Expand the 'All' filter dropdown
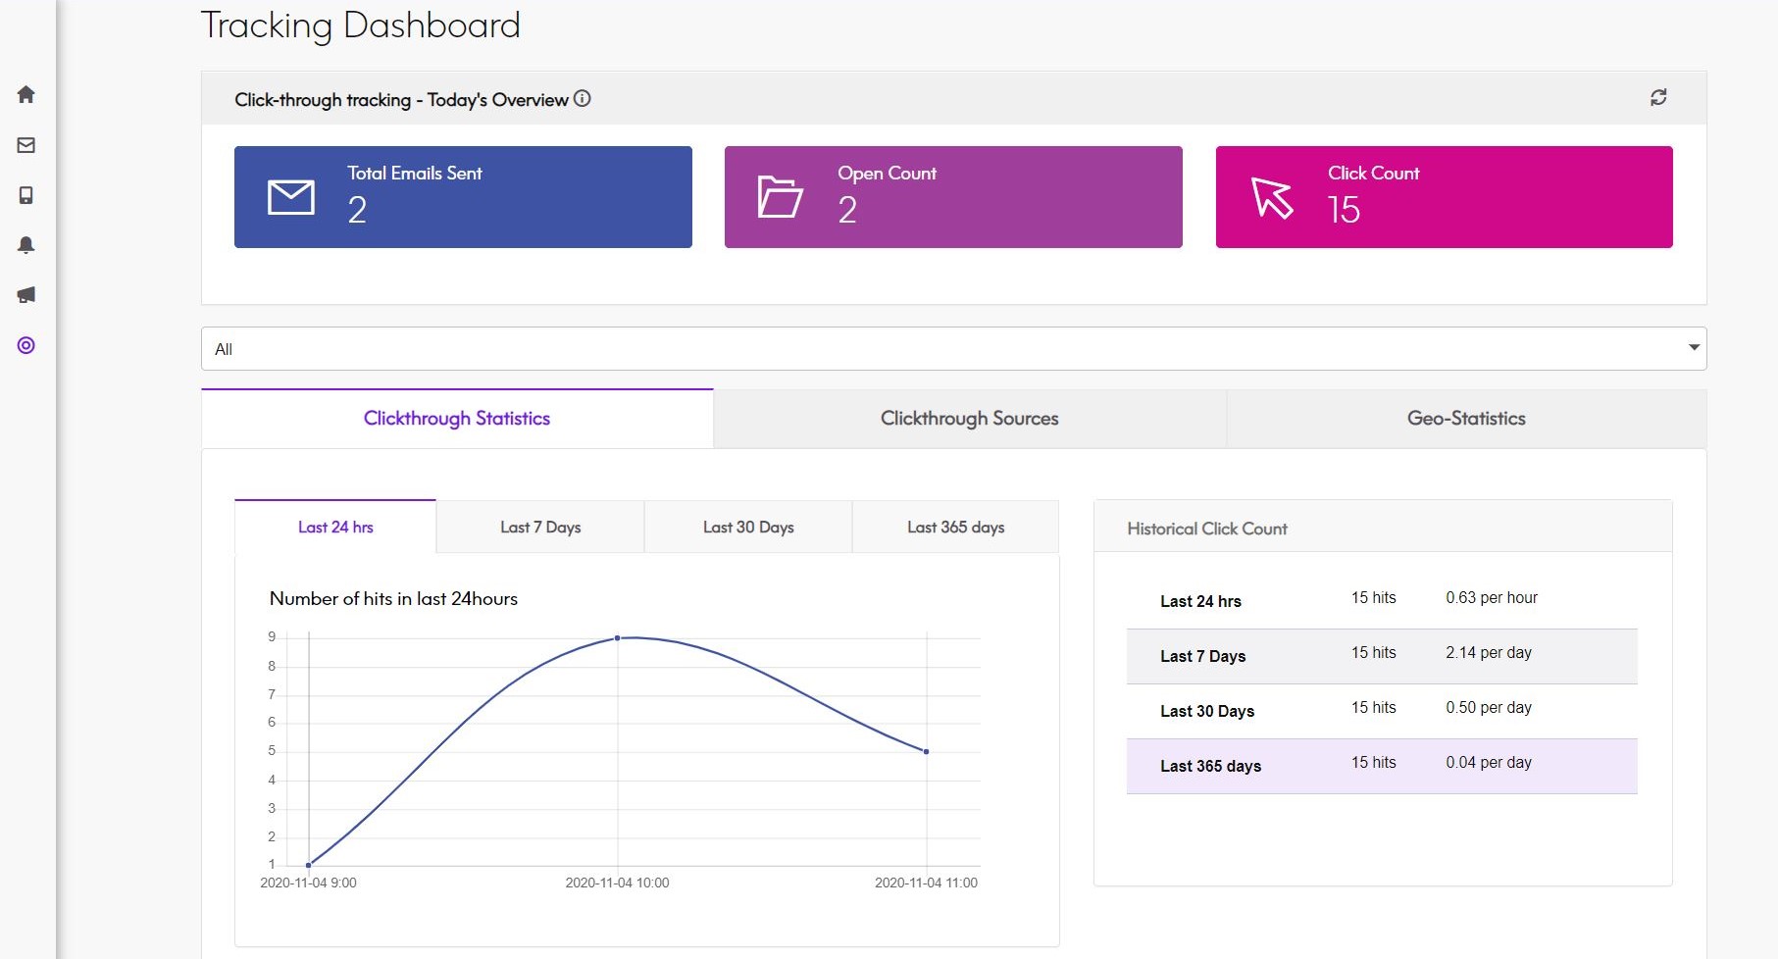This screenshot has width=1778, height=959. [x=953, y=349]
